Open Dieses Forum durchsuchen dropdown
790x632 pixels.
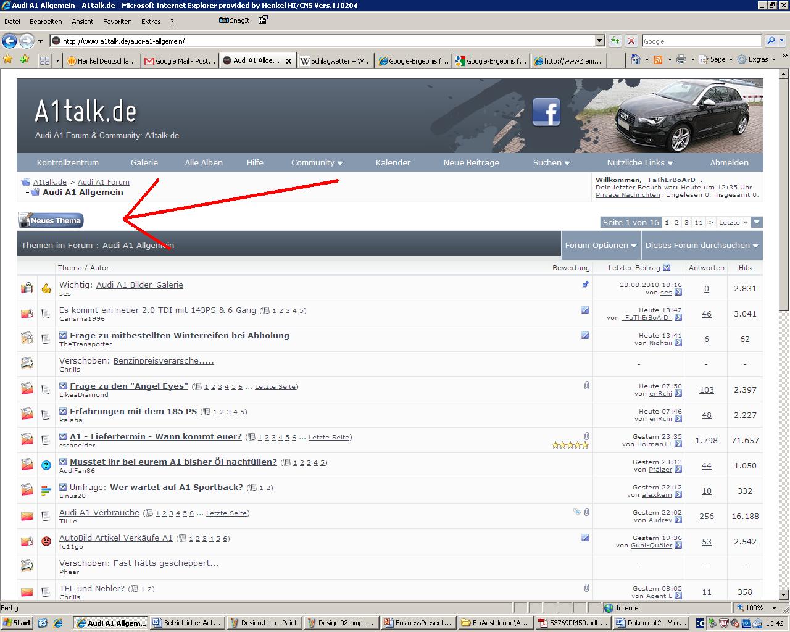pos(702,245)
